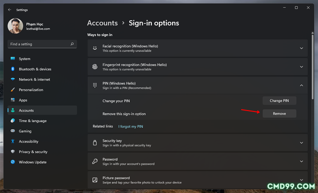
Task: Click the Personalization paintbrush icon
Action: tap(13, 90)
